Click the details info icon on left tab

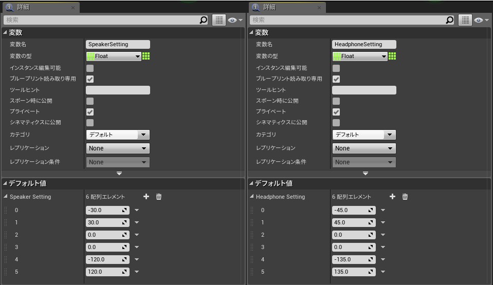click(10, 7)
